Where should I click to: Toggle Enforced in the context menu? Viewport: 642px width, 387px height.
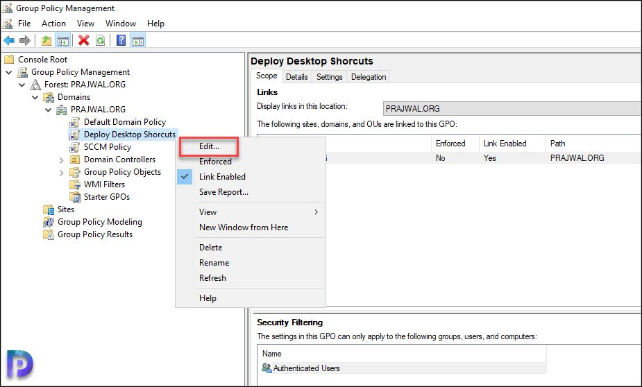pyautogui.click(x=215, y=162)
